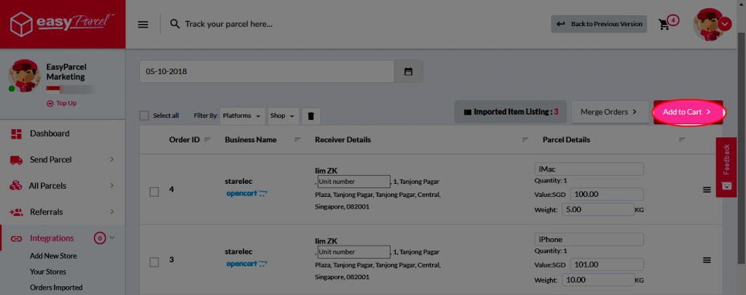Check the box for order 4
746x295 pixels.
click(x=154, y=192)
